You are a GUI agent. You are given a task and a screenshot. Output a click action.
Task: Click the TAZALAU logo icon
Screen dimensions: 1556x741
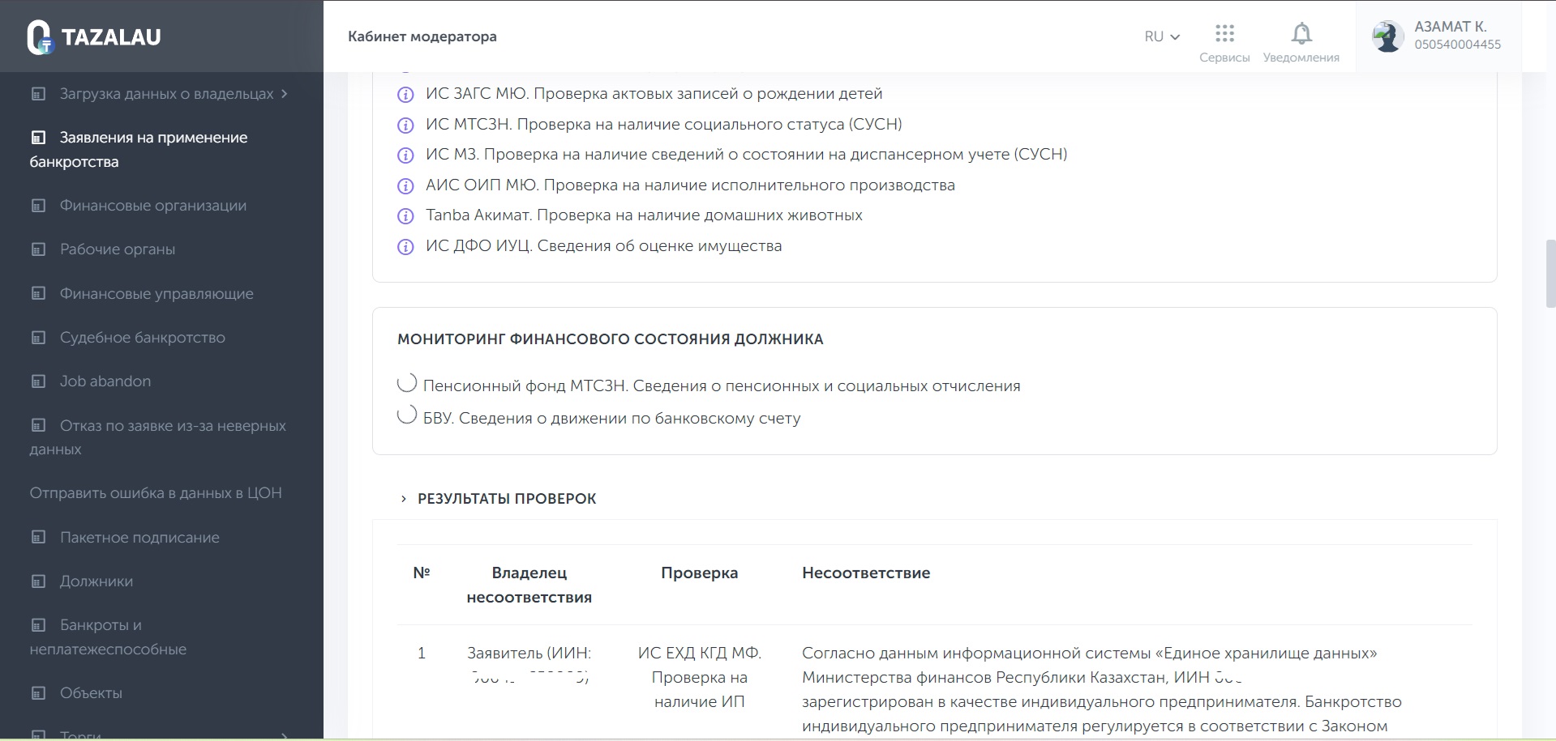pyautogui.click(x=41, y=37)
